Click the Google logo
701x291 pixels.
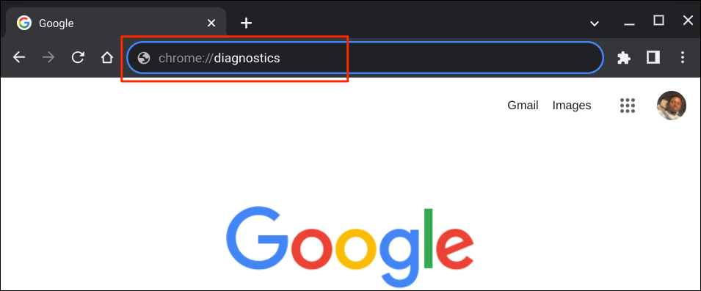click(x=349, y=246)
